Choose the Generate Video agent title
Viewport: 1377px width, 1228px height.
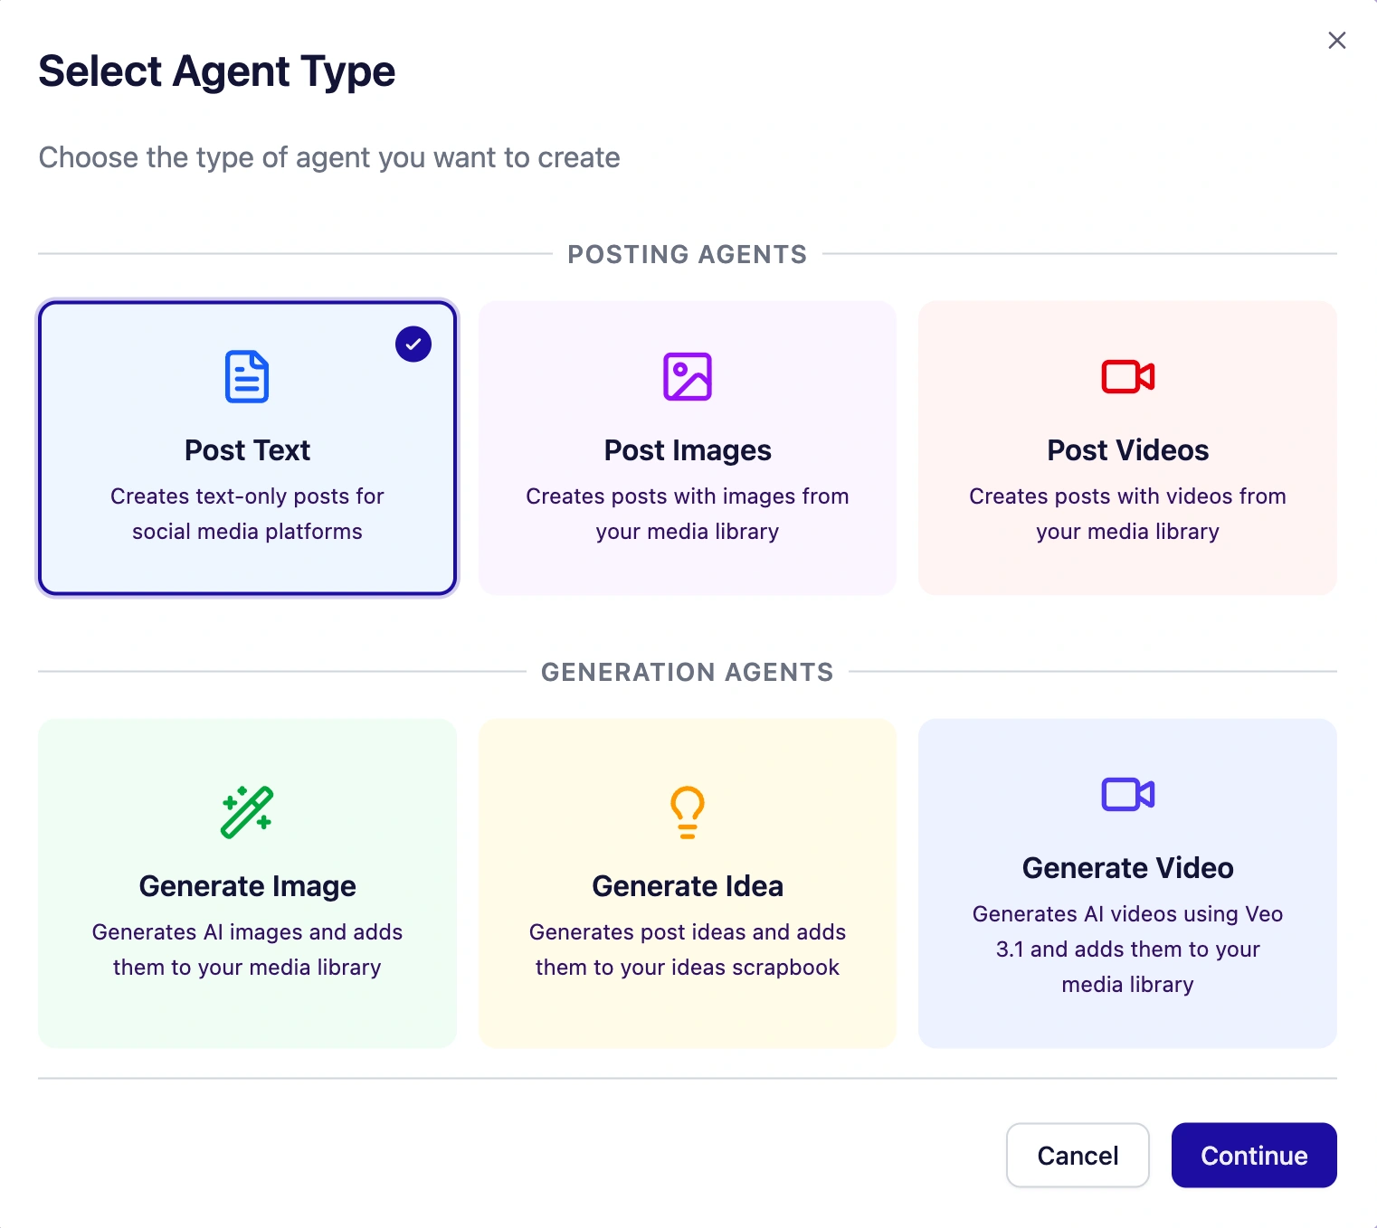tap(1127, 868)
